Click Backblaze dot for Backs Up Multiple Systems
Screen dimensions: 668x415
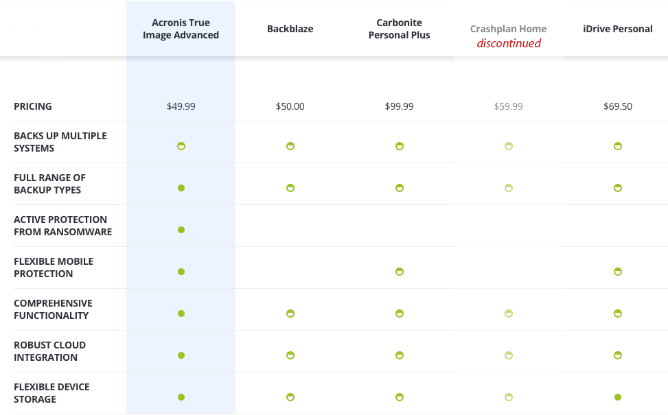290,146
